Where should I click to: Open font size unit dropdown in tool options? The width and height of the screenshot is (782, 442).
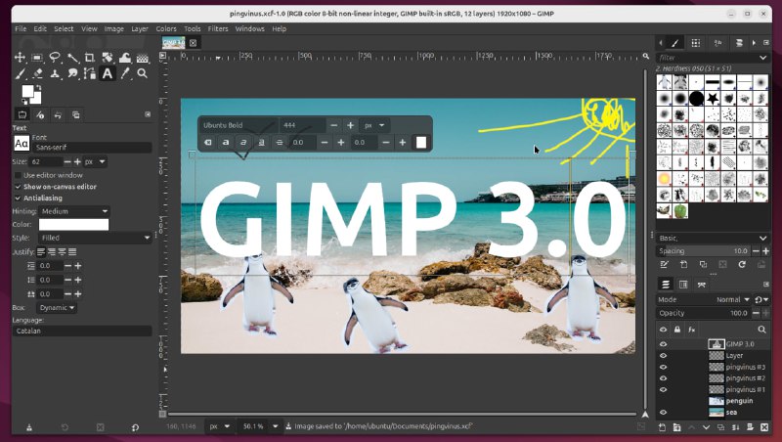pyautogui.click(x=95, y=161)
